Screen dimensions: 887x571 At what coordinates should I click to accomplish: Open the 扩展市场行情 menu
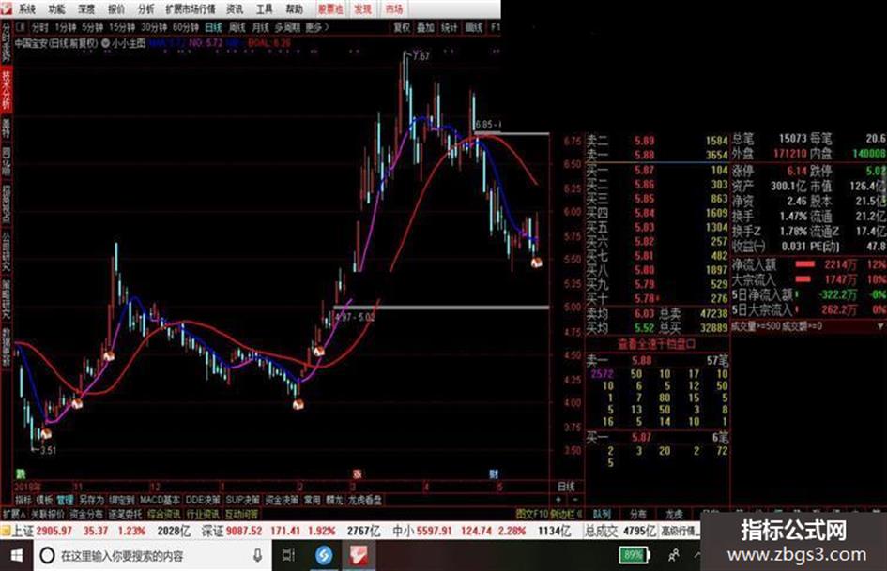click(x=190, y=9)
